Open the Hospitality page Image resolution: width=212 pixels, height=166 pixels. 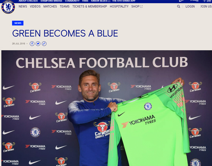pos(119,7)
